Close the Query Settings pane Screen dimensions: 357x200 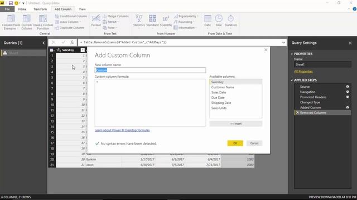350,43
